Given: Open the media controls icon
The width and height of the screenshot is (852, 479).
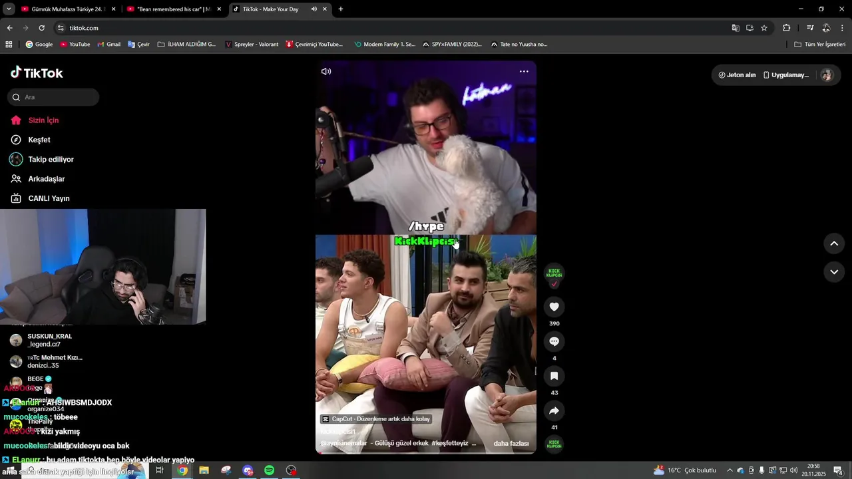Looking at the screenshot, I should 810,28.
